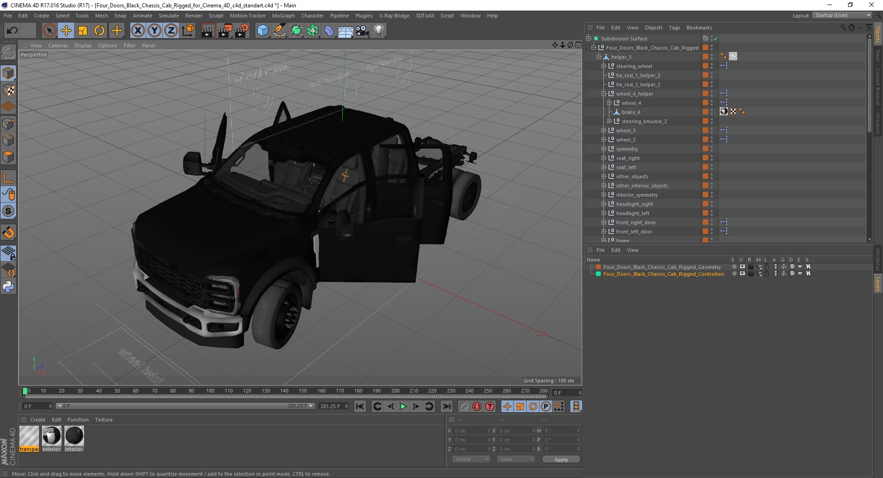This screenshot has width=883, height=478.
Task: Add a Camera object
Action: click(362, 31)
